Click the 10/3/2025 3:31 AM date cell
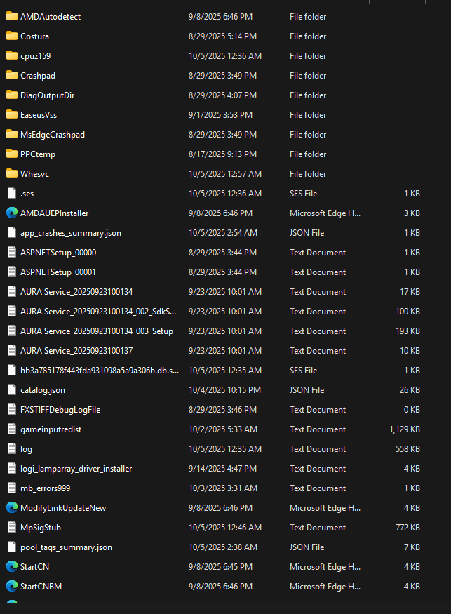This screenshot has height=614, width=451. tap(223, 488)
